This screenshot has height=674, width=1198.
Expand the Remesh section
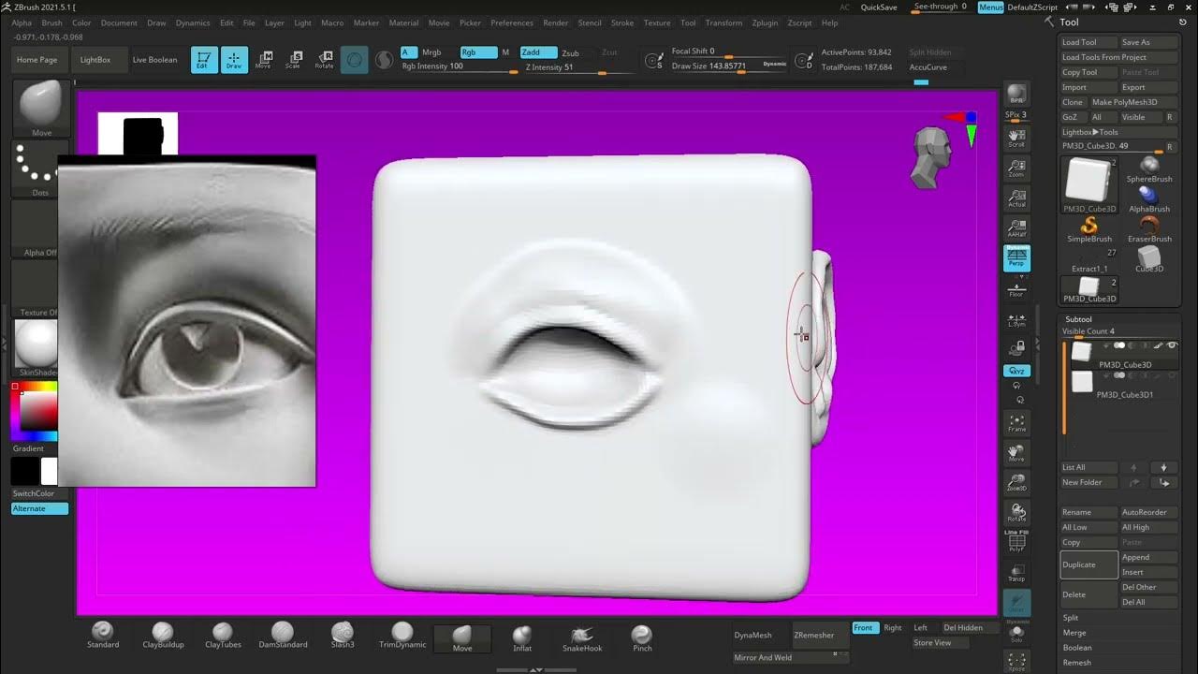pos(1076,663)
